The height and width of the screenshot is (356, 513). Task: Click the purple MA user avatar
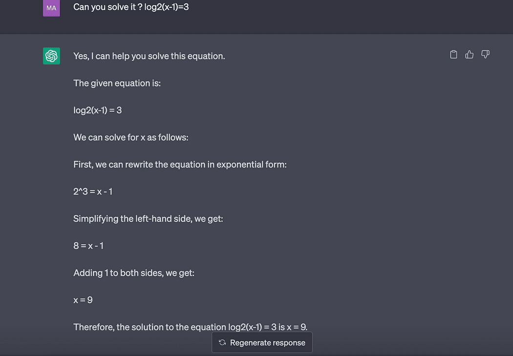point(51,8)
